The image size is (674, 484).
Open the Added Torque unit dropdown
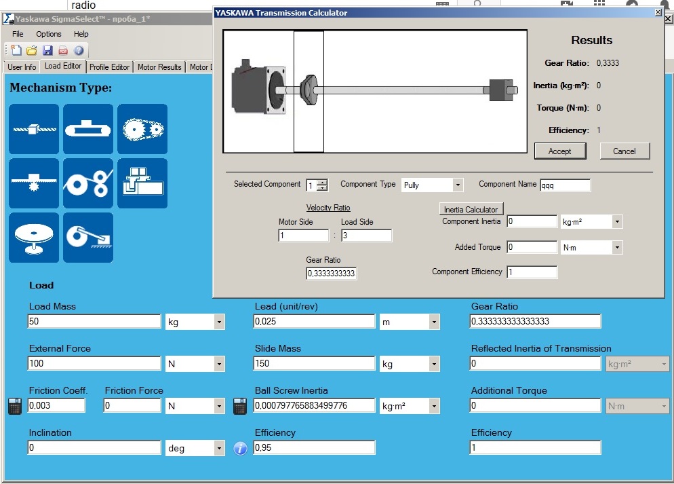coord(617,247)
